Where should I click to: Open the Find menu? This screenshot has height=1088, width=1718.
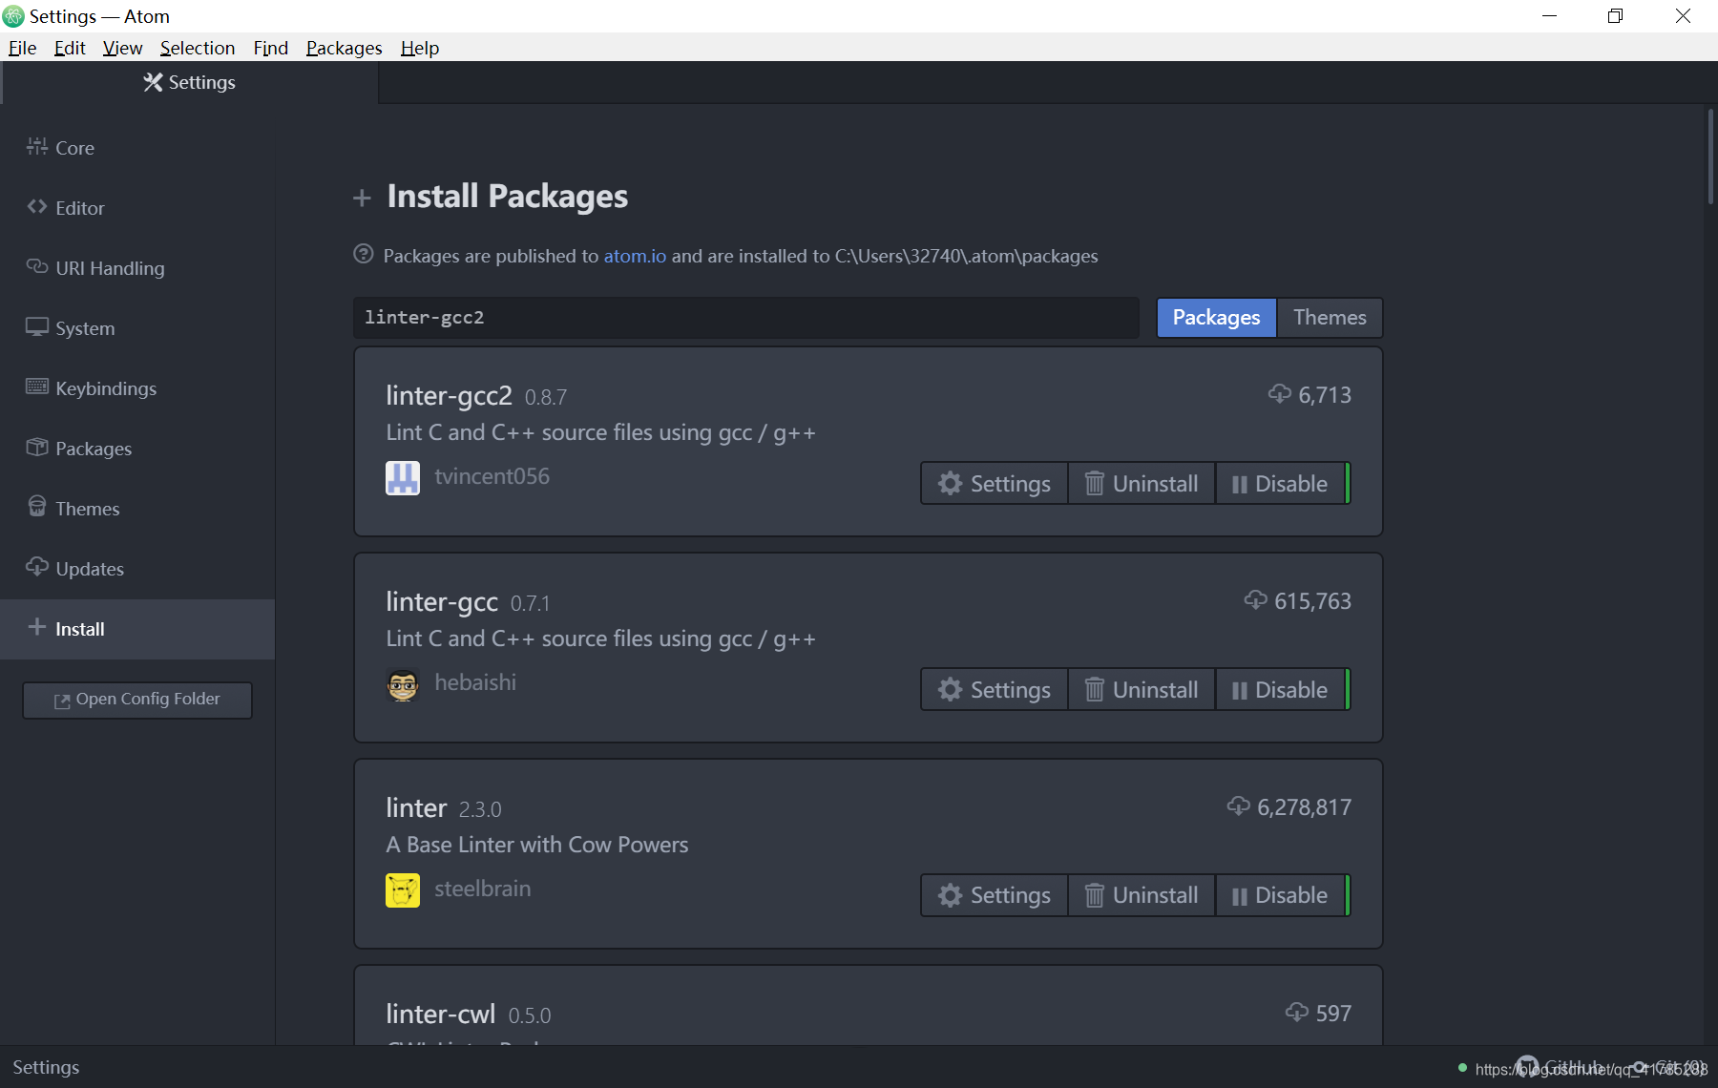click(270, 48)
